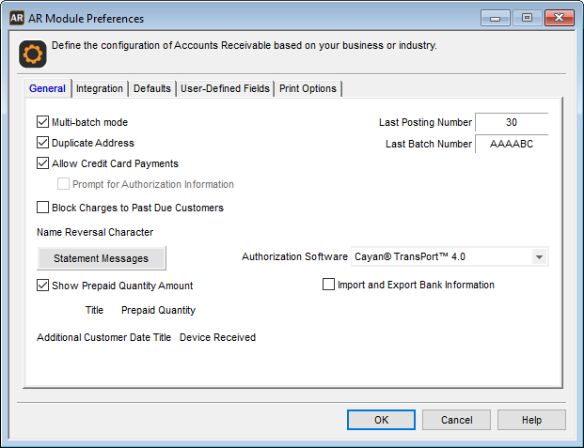Click the Device Received date title field
This screenshot has height=448, width=584.
click(x=217, y=337)
